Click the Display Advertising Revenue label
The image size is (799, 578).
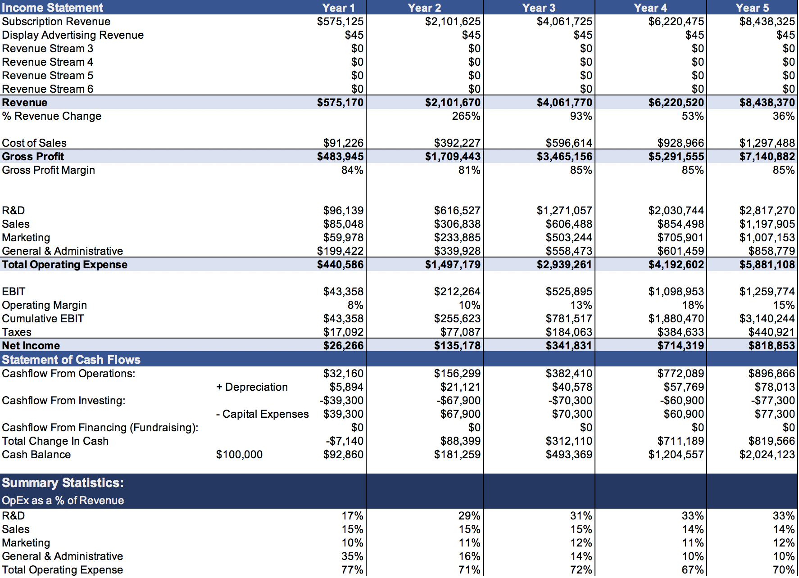(x=73, y=35)
